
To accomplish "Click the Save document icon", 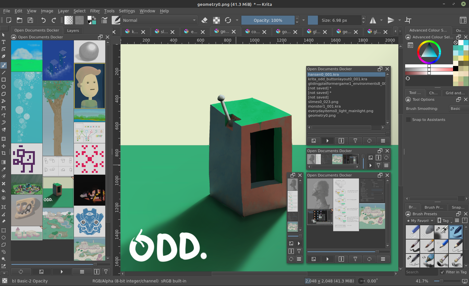I will tap(30, 20).
